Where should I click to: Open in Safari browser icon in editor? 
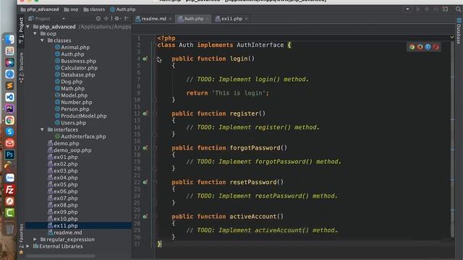point(428,47)
